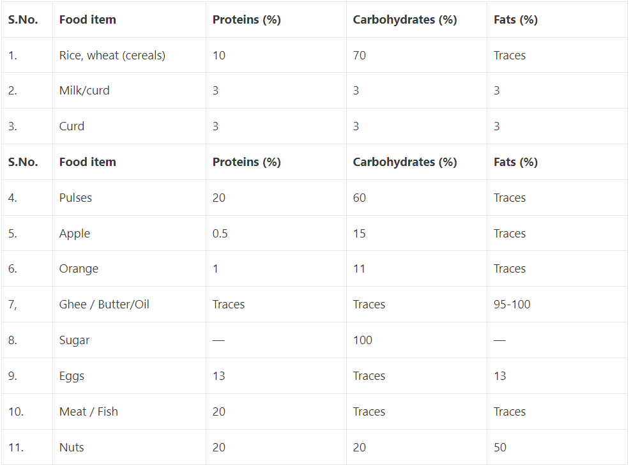Select the 50 fats value for Nuts
The width and height of the screenshot is (631, 468).
[x=500, y=448]
